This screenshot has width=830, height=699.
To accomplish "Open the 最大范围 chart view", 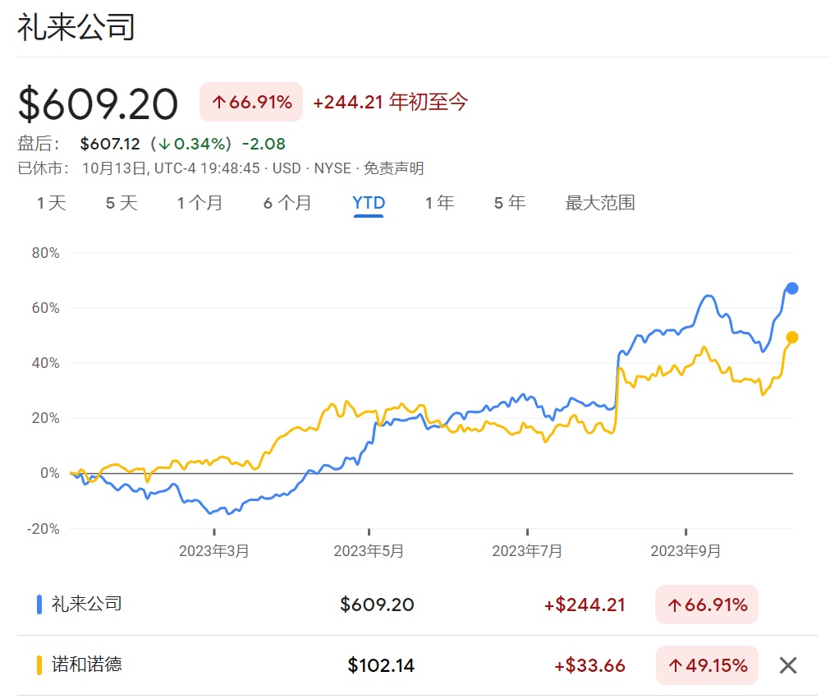I will 600,203.
